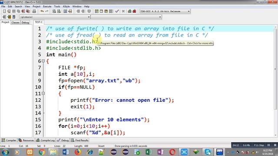The height and width of the screenshot is (156, 278).
Task: Open Firefox from the taskbar
Action: tap(77, 152)
